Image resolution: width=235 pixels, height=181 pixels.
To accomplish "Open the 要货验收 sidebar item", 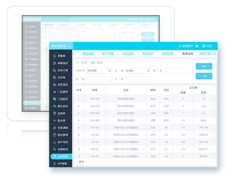I will coord(61,106).
